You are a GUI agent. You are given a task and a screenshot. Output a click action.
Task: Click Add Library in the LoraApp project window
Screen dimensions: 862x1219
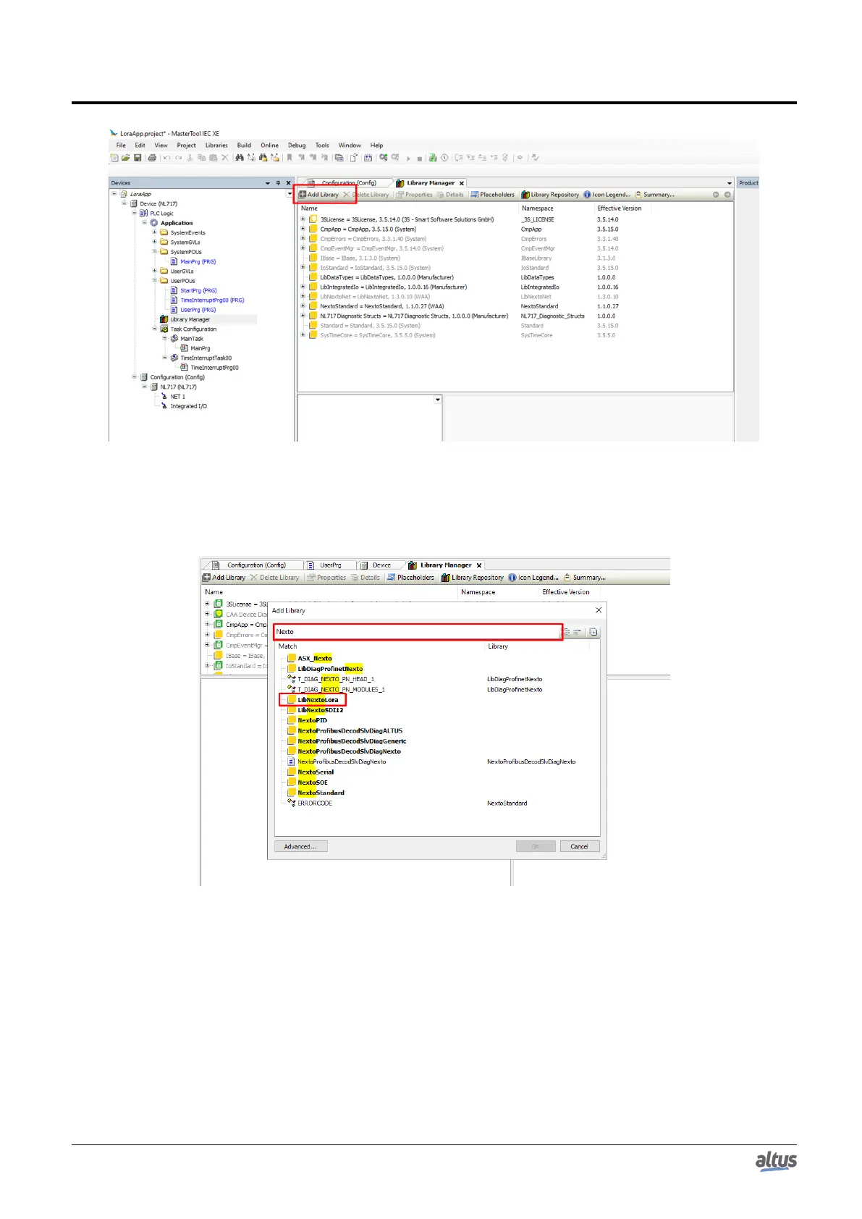318,195
